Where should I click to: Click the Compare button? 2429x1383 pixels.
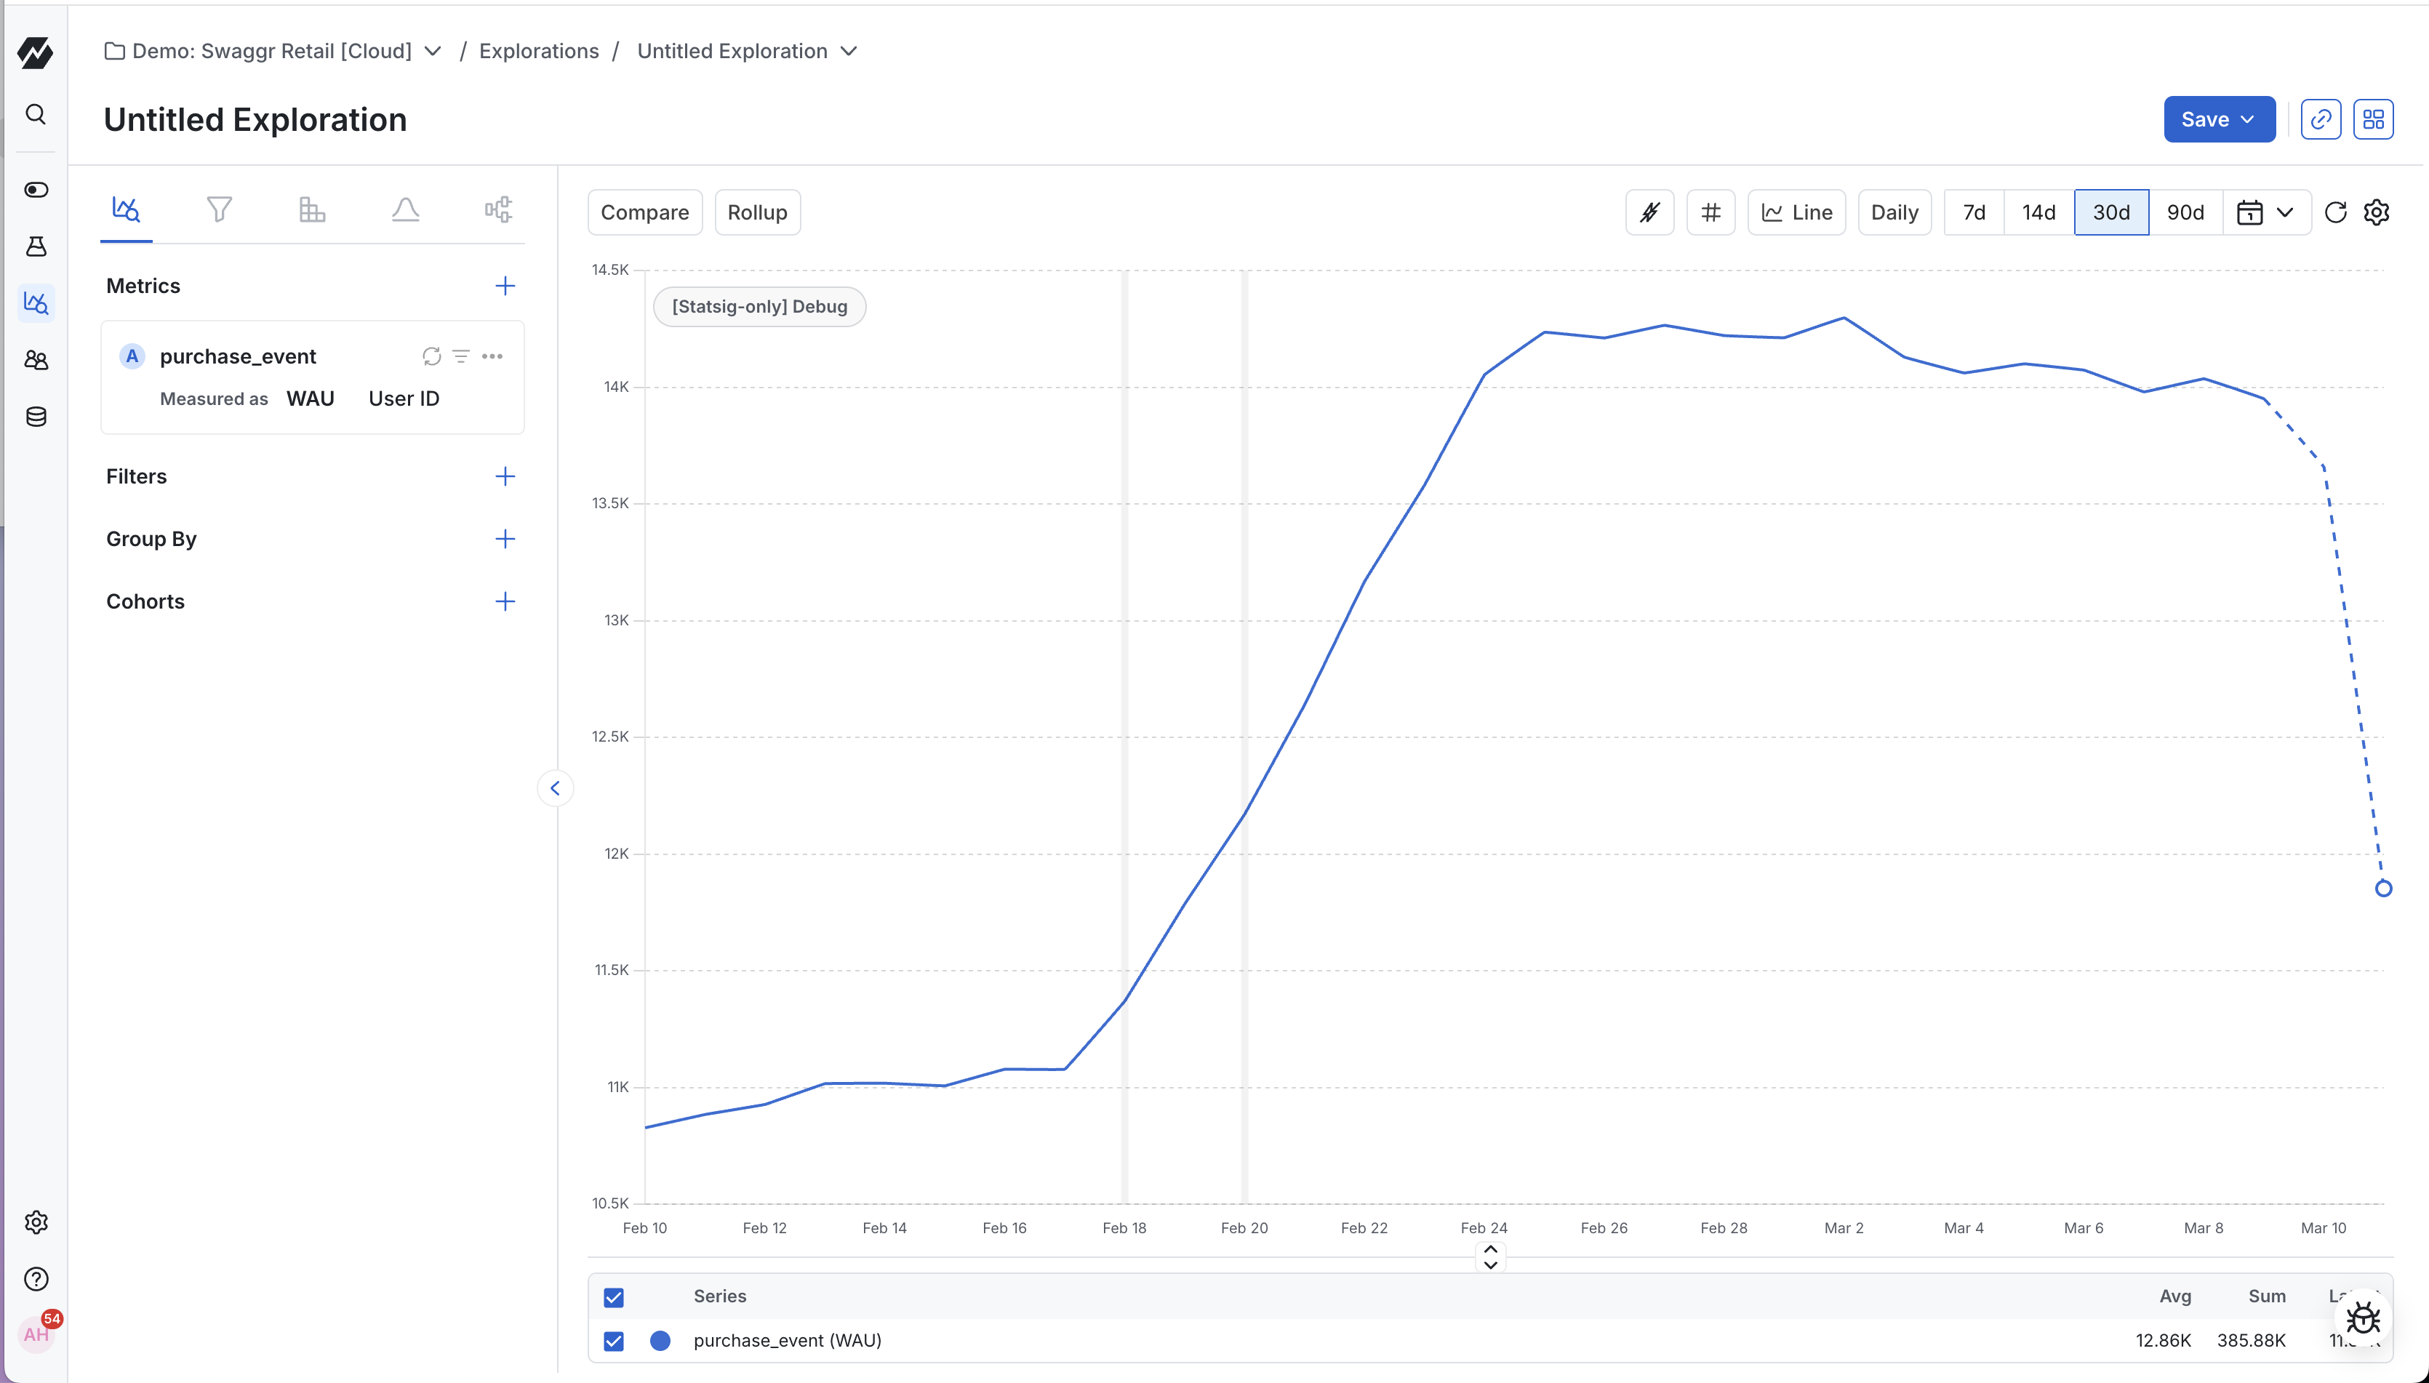[x=644, y=213]
